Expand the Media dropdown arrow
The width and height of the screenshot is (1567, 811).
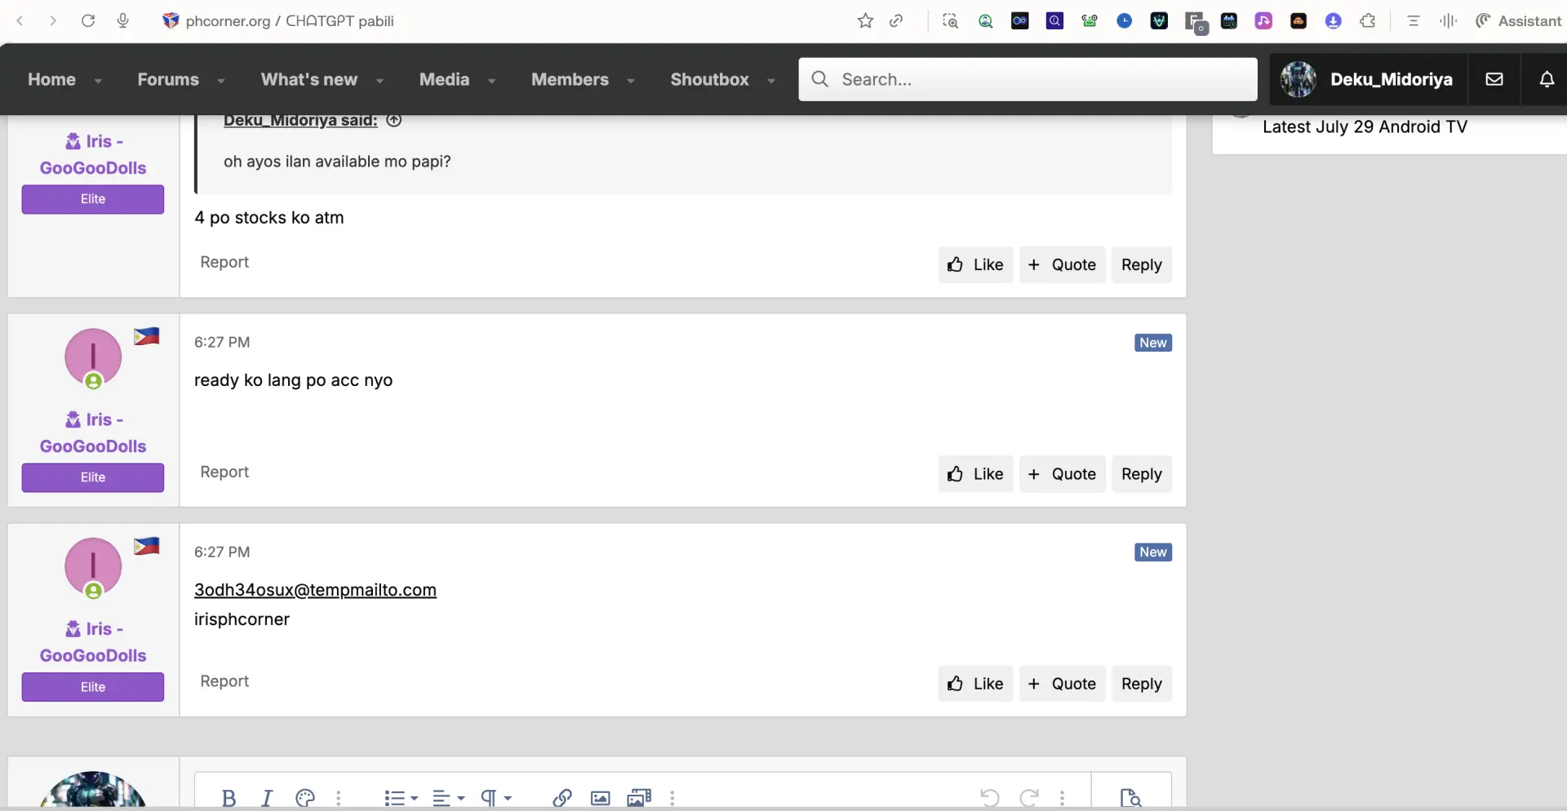(x=491, y=80)
